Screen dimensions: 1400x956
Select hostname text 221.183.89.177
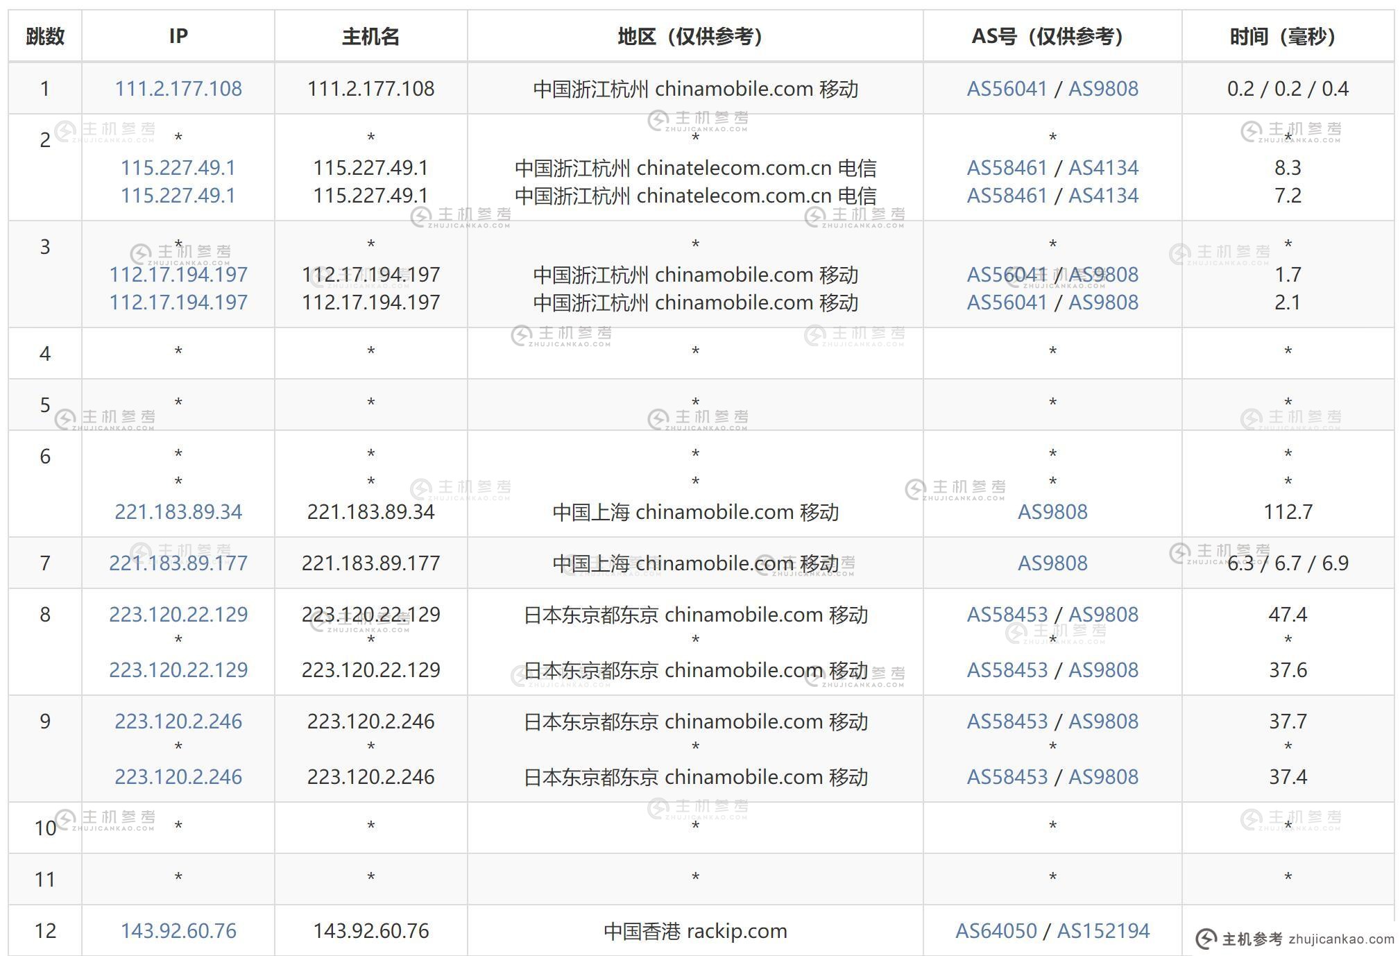coord(370,563)
